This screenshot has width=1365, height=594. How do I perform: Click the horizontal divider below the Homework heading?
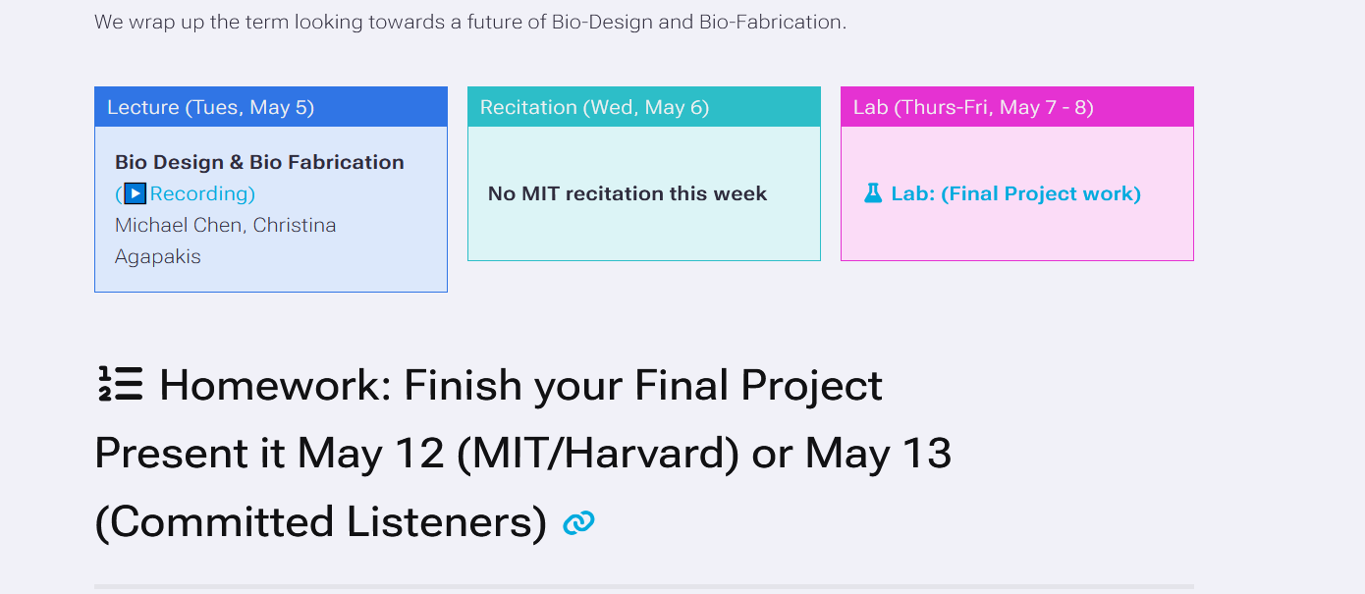point(644,586)
